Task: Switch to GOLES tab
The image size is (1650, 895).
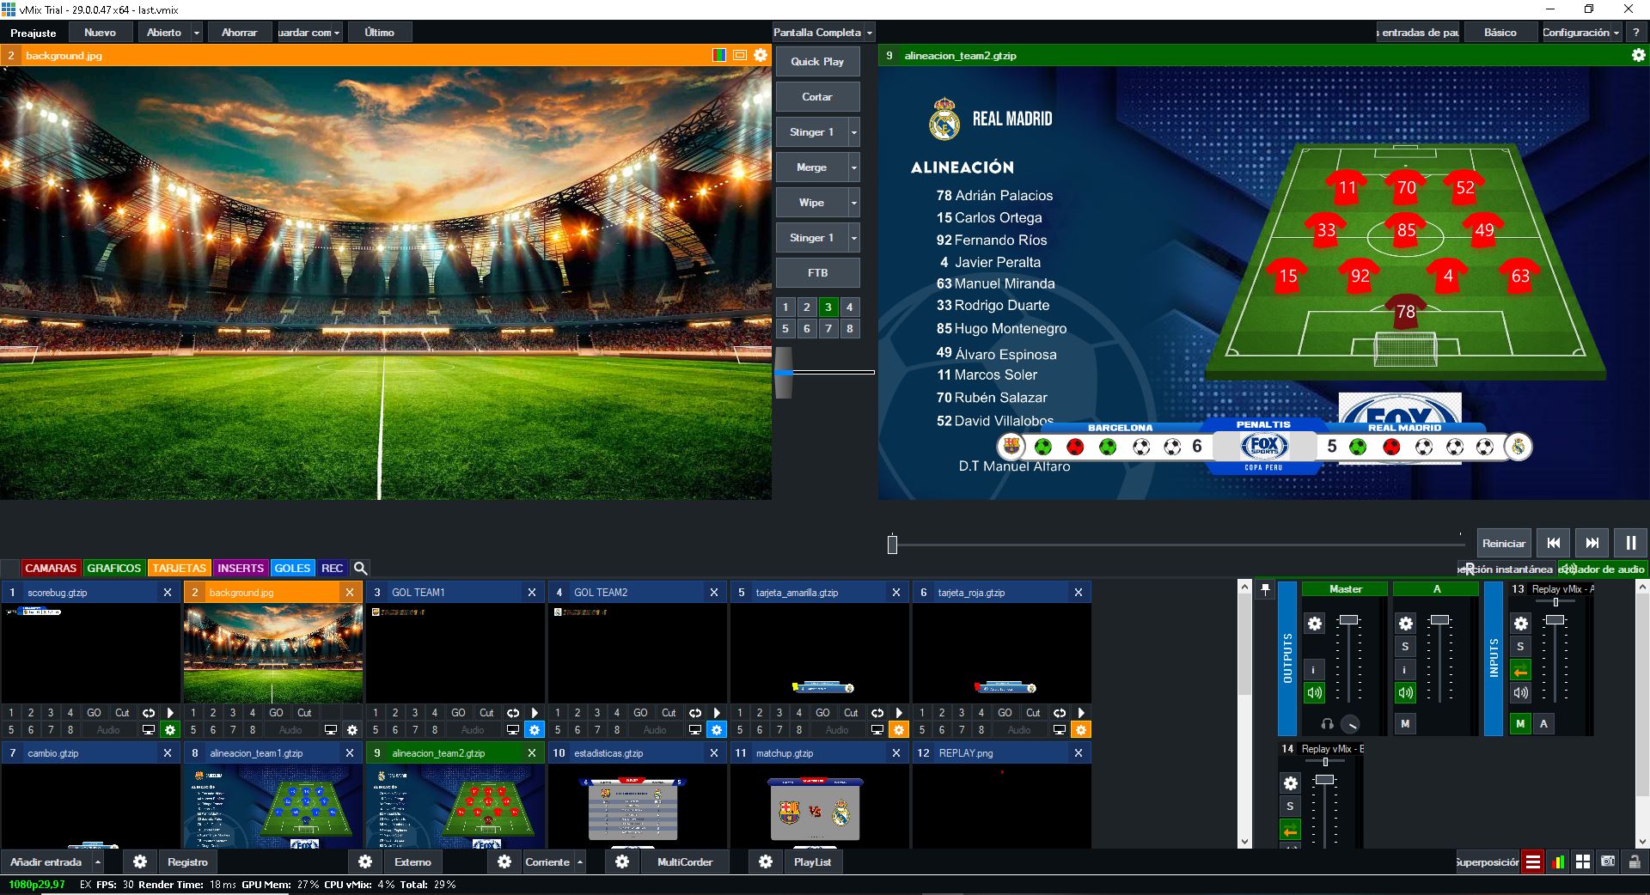Action: (292, 568)
